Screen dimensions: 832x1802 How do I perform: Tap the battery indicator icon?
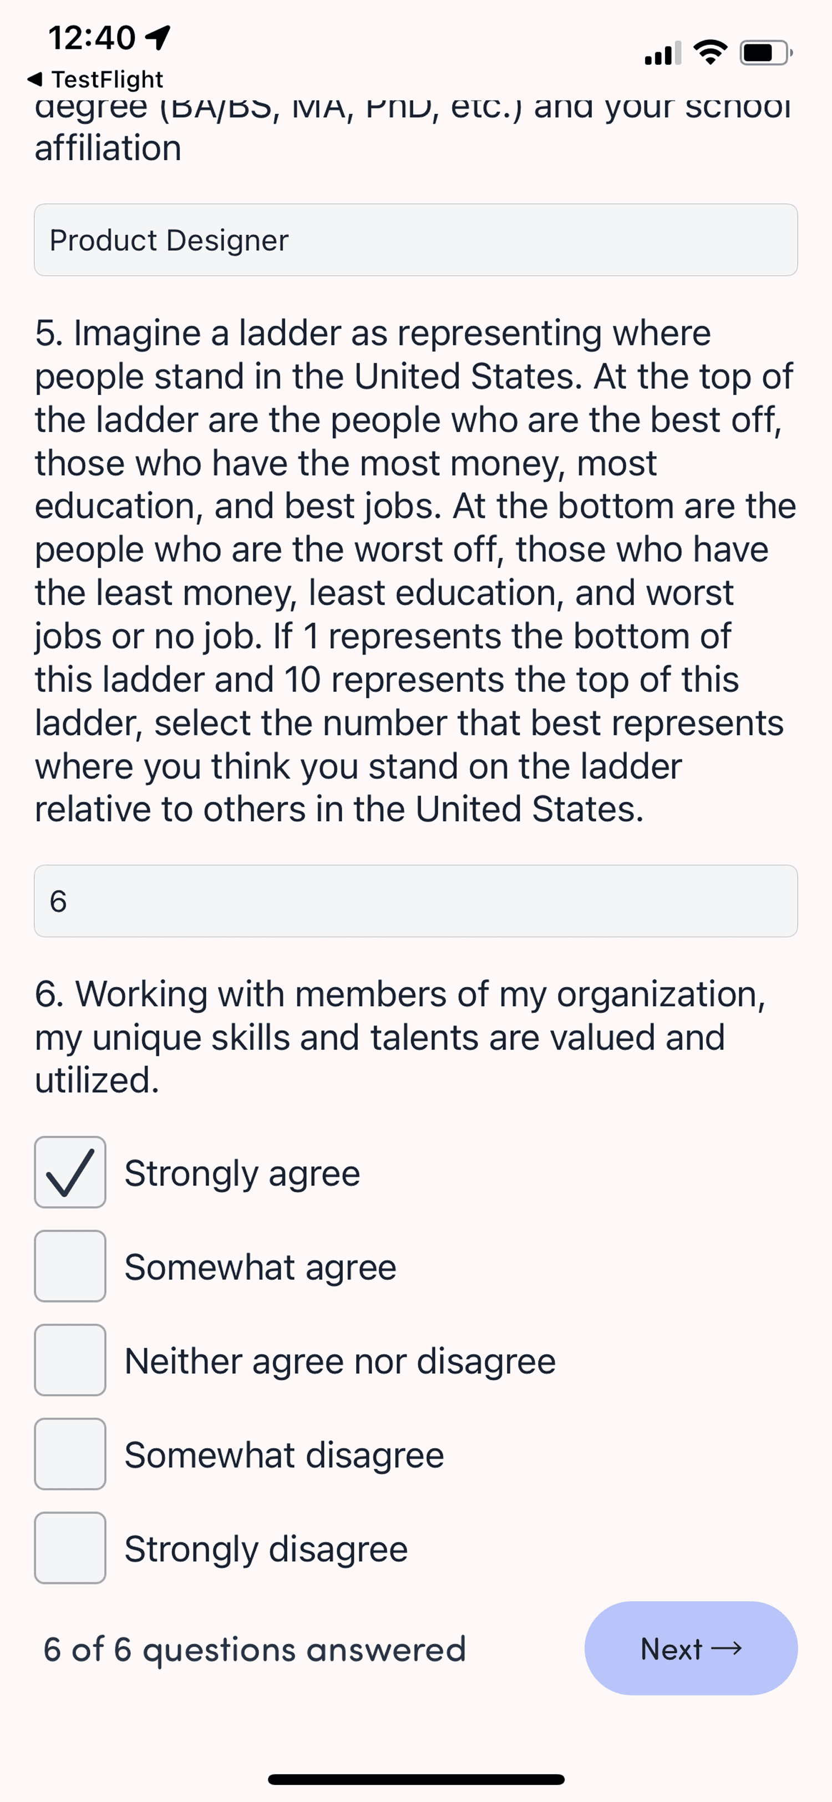pyautogui.click(x=765, y=53)
